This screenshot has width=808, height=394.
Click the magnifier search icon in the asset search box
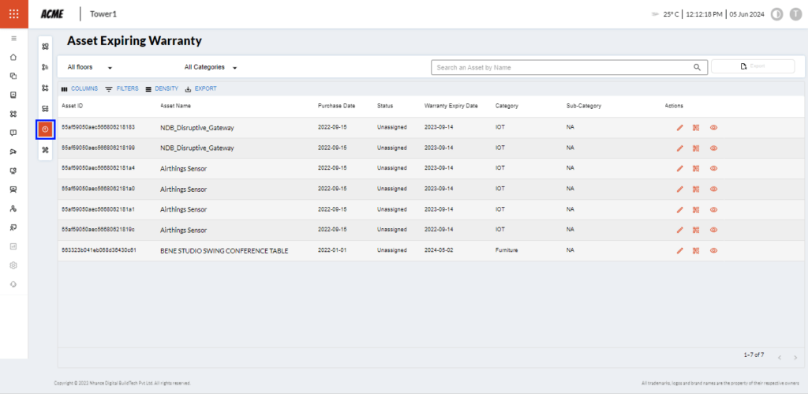(x=697, y=68)
